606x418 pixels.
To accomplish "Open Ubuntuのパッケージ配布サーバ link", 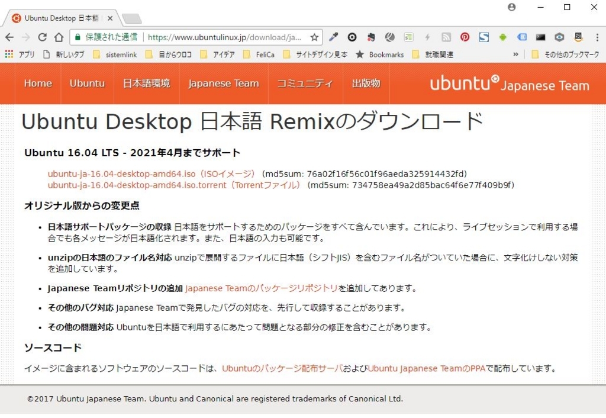I will tap(282, 368).
